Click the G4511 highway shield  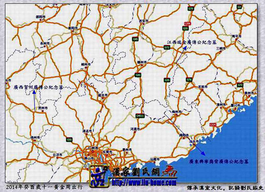tap(139, 116)
